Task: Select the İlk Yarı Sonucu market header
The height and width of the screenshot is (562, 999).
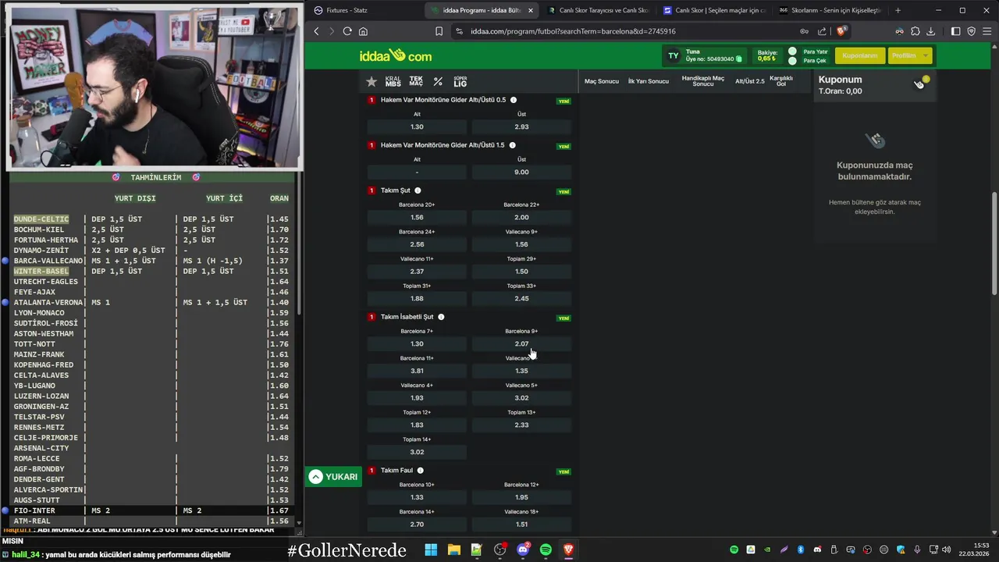Action: click(x=649, y=81)
